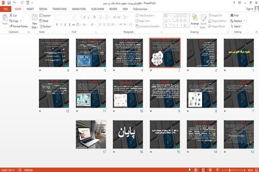259x172 pixels.
Task: Toggle Underline formatting
Action: (x=65, y=25)
